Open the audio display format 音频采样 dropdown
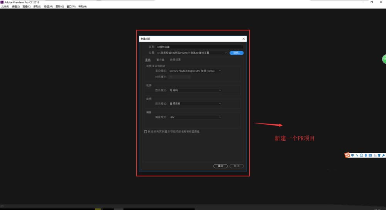The width and height of the screenshot is (386, 210). pyautogui.click(x=195, y=104)
